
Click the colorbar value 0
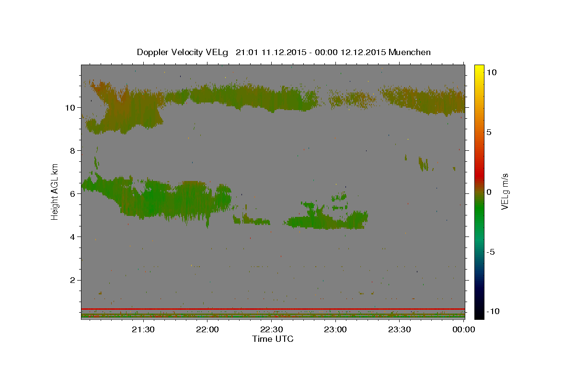click(x=489, y=192)
